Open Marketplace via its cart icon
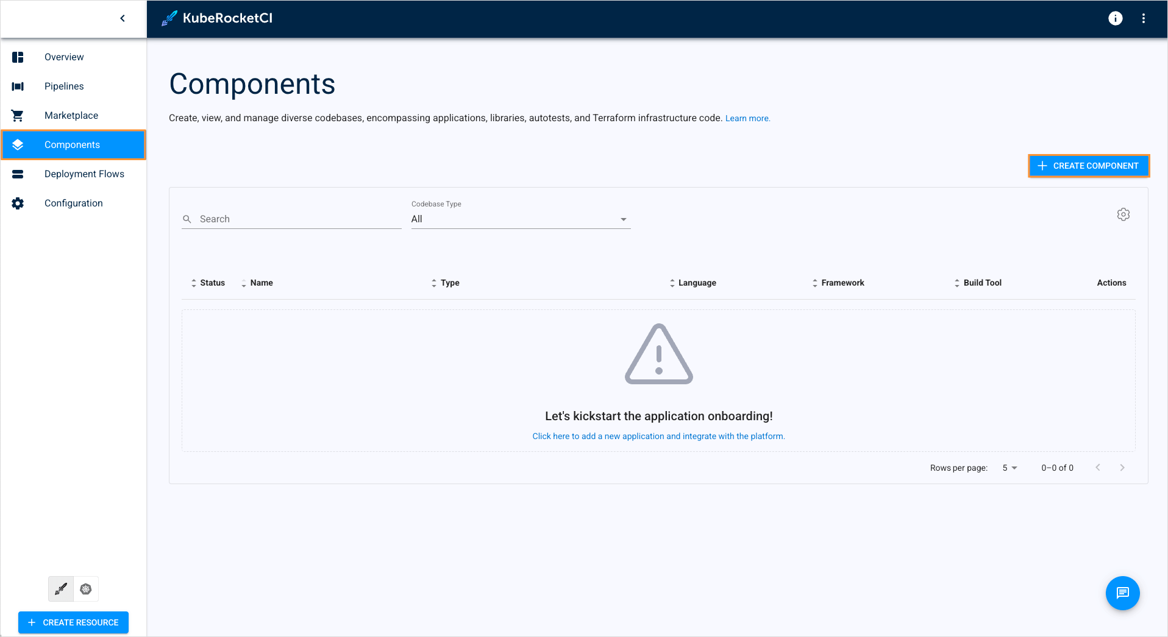The image size is (1168, 637). click(x=18, y=115)
